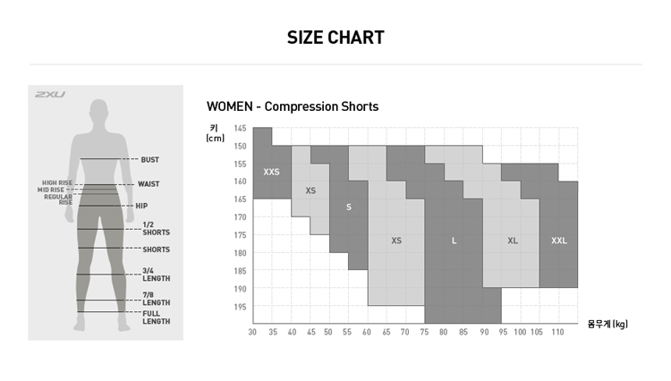This screenshot has width=671, height=381.
Task: Select the 3/4 LENGTH label
Action: 156,275
